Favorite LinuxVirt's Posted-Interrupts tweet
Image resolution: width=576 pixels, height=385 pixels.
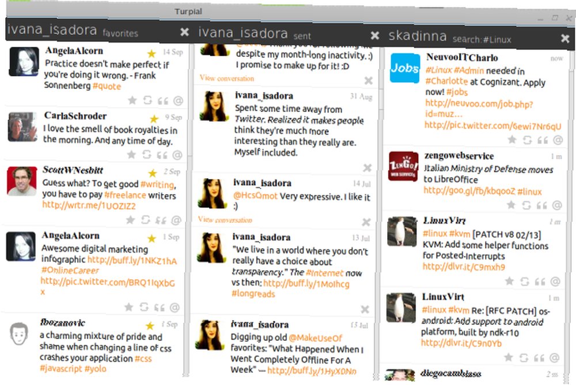point(509,281)
